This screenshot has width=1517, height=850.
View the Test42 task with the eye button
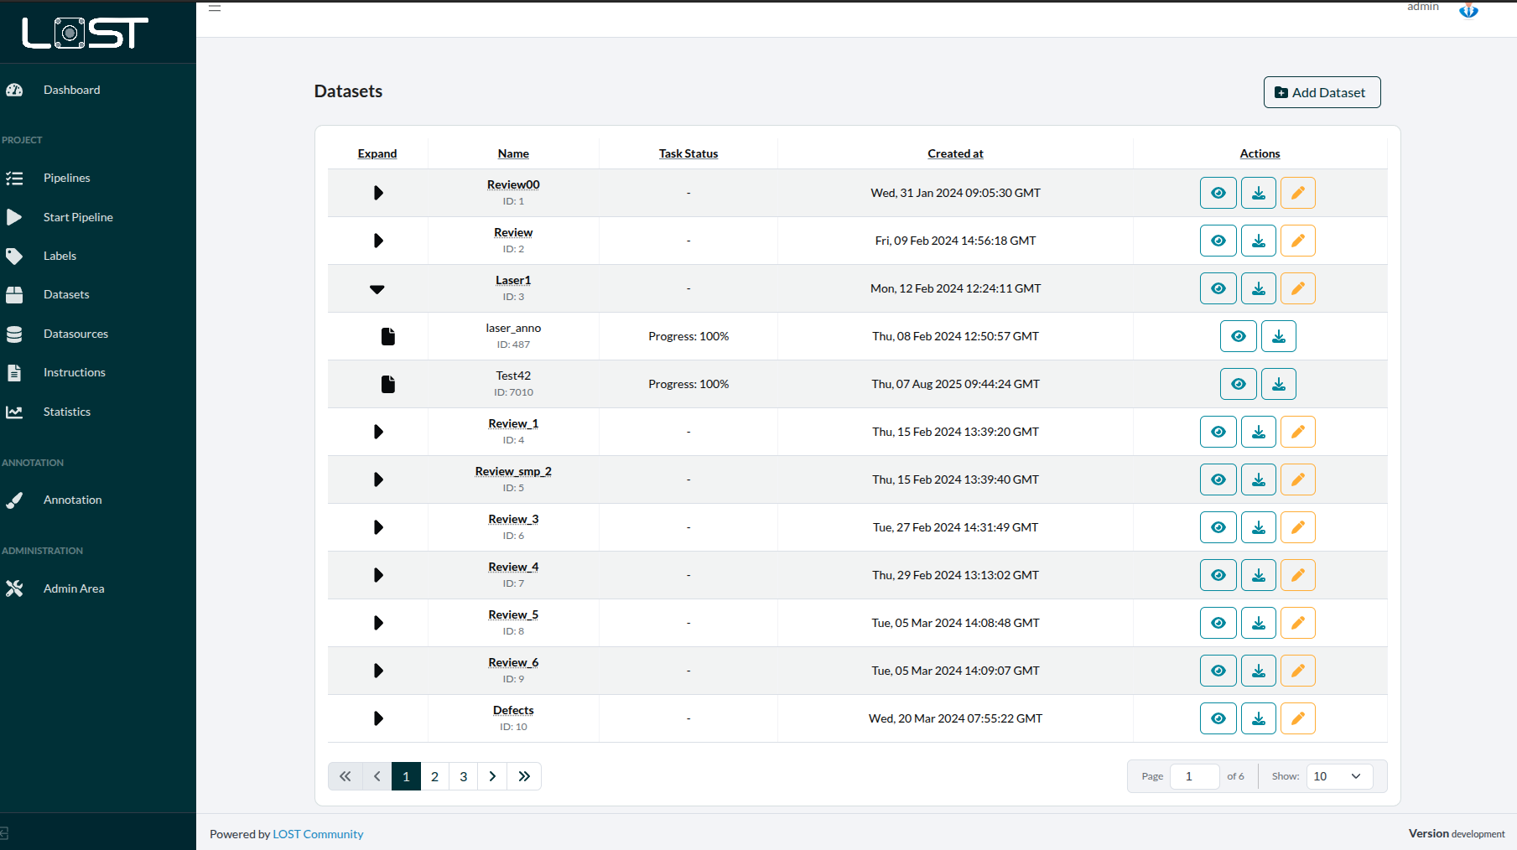[1238, 384]
